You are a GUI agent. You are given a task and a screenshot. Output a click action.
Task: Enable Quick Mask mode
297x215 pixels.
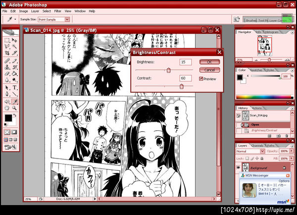click(14, 132)
